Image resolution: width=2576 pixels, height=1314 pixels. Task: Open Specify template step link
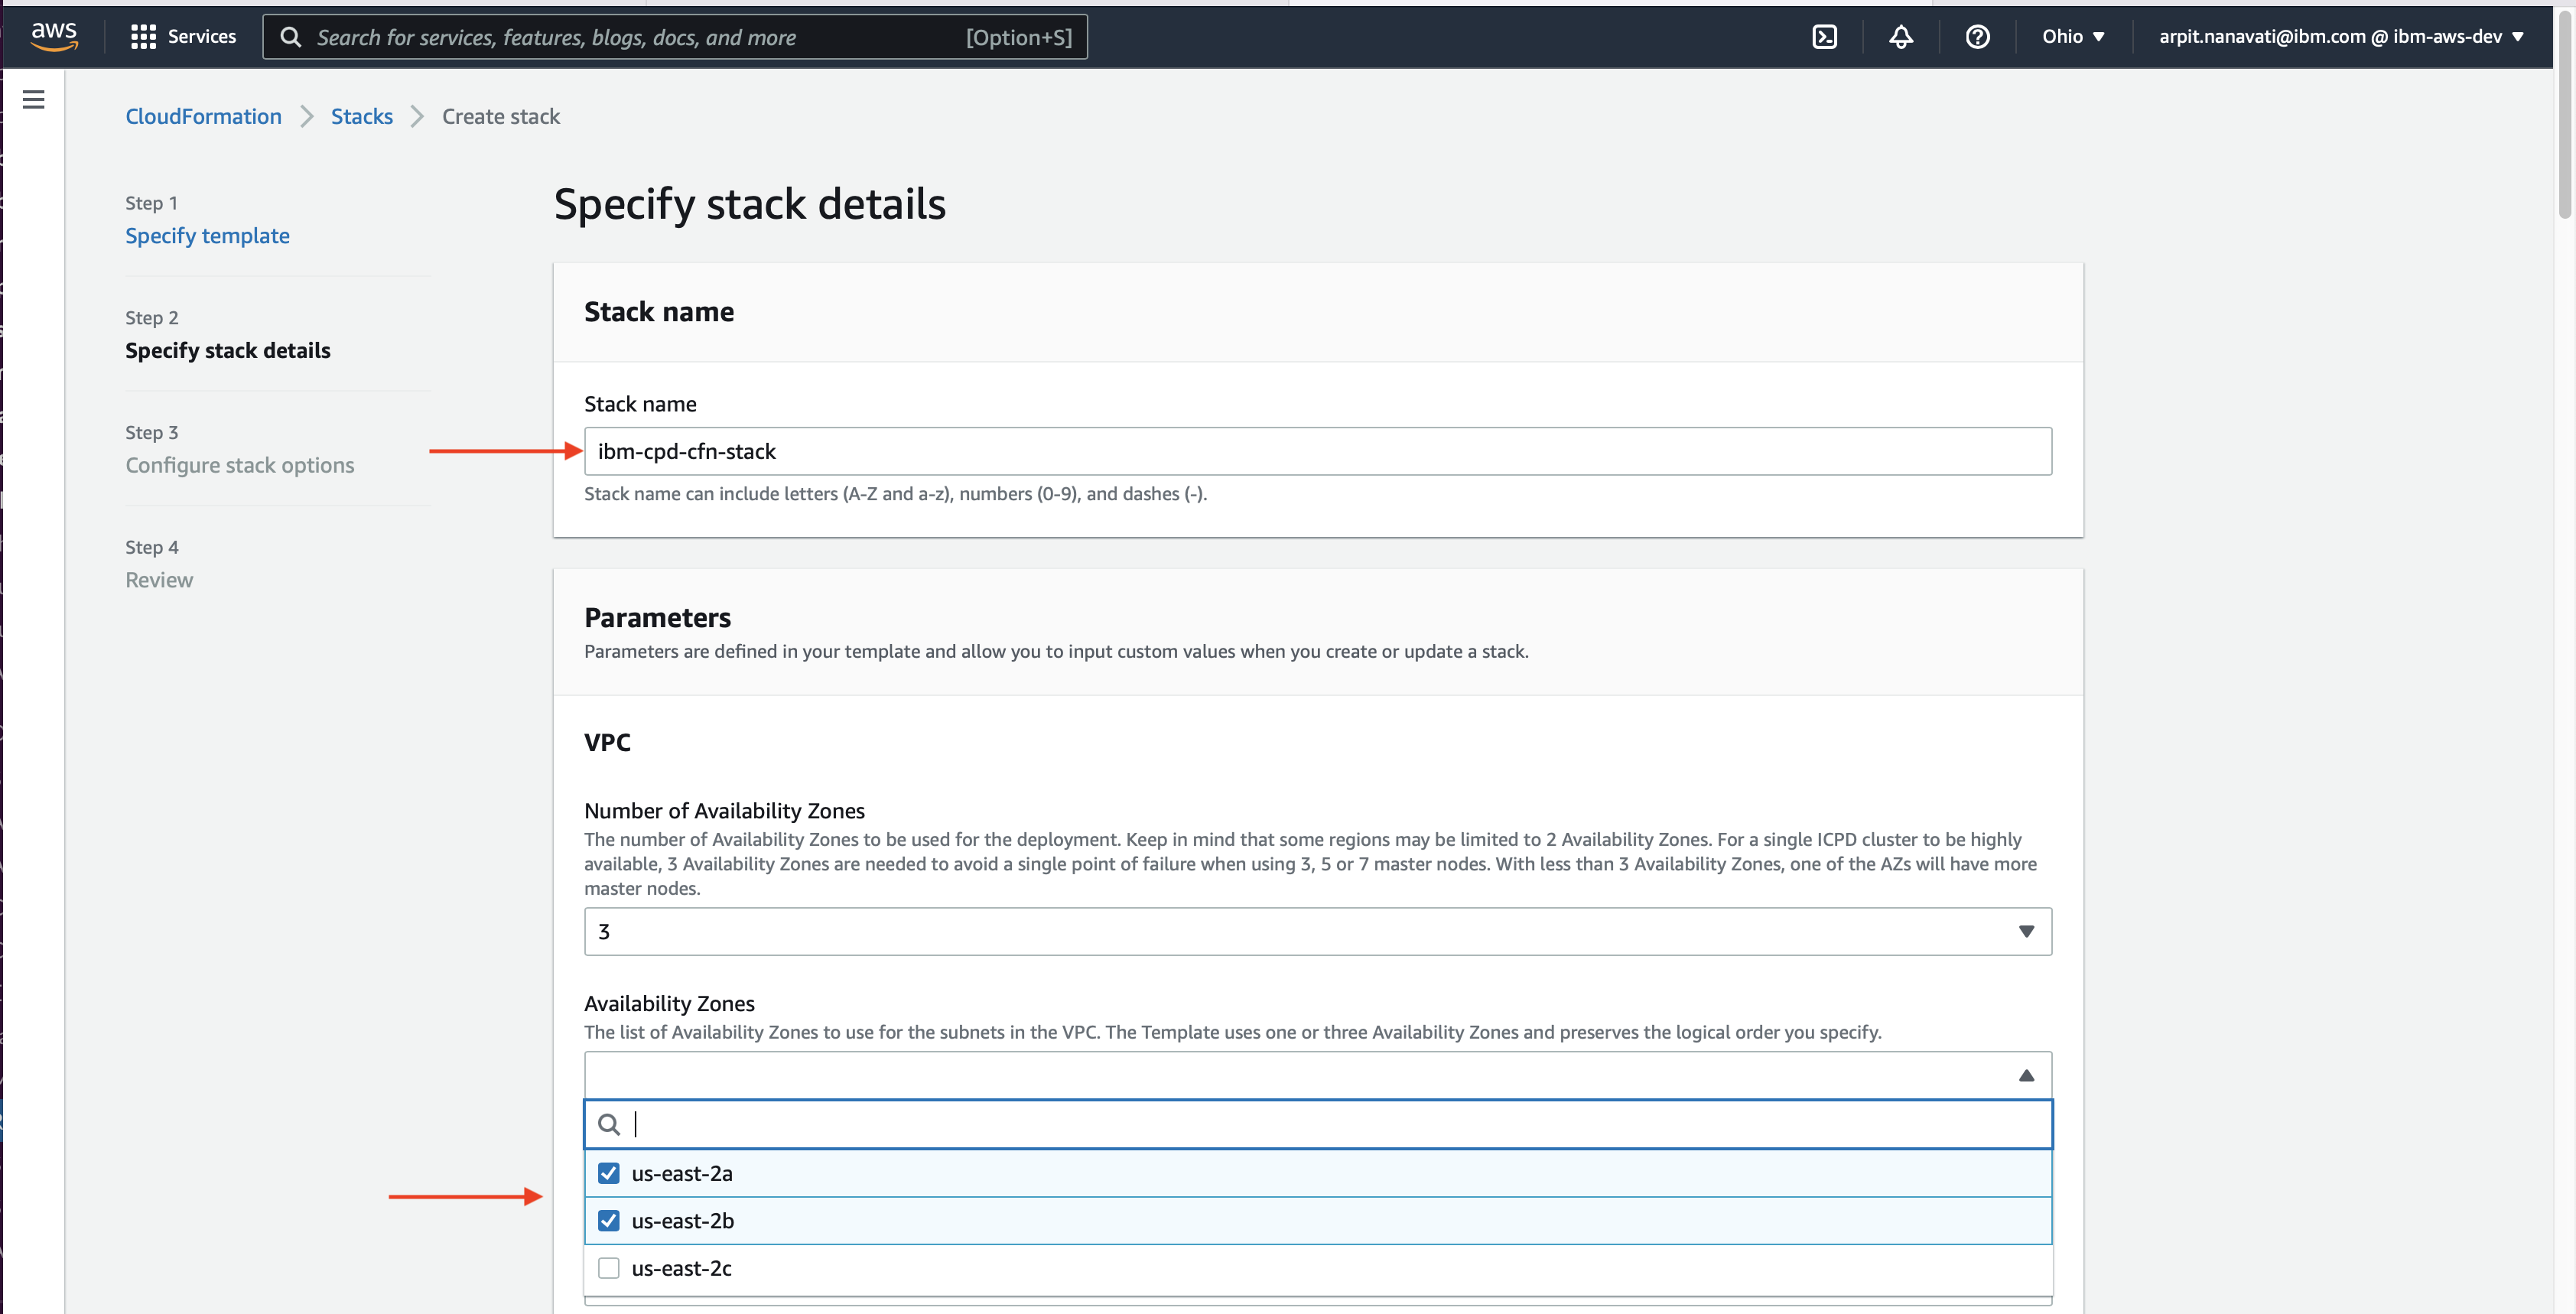(x=207, y=235)
